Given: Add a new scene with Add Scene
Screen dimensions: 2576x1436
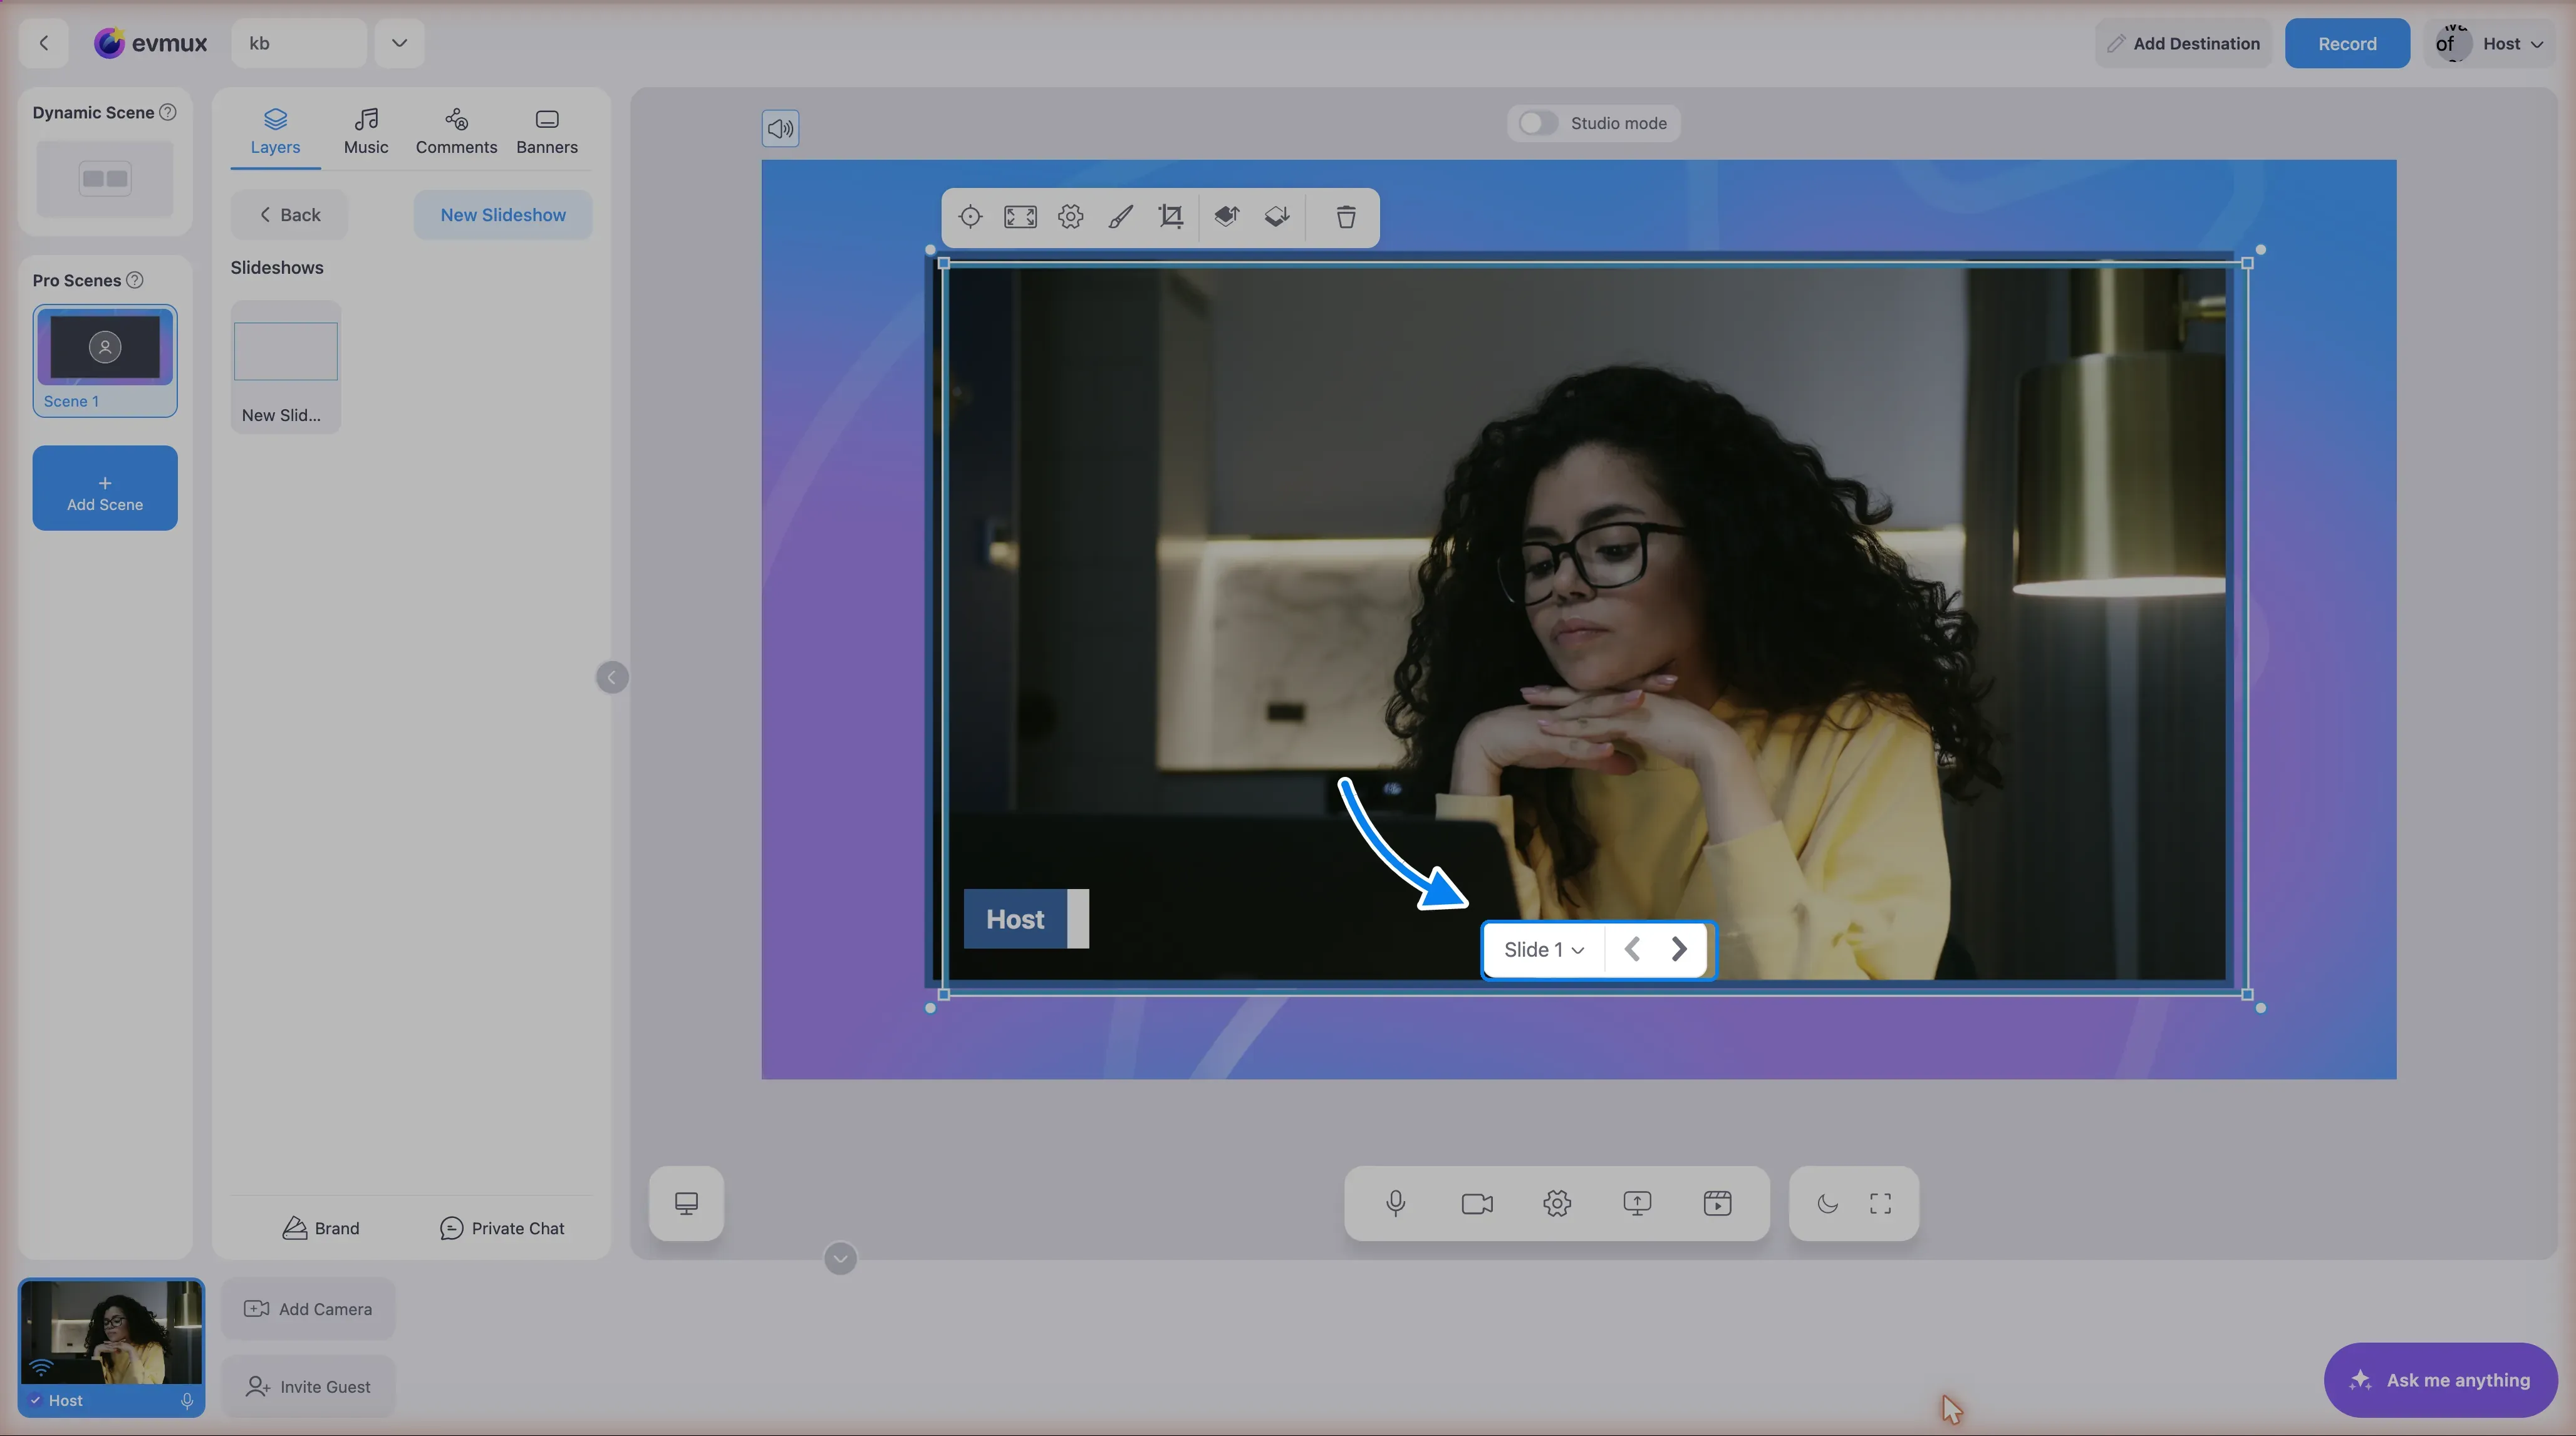Looking at the screenshot, I should point(105,488).
